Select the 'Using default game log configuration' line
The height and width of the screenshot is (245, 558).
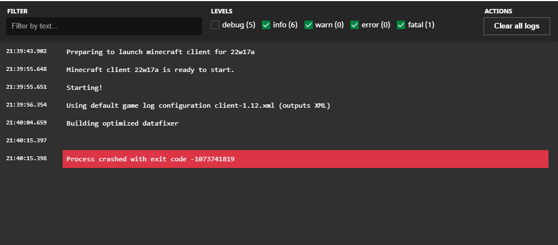(198, 105)
